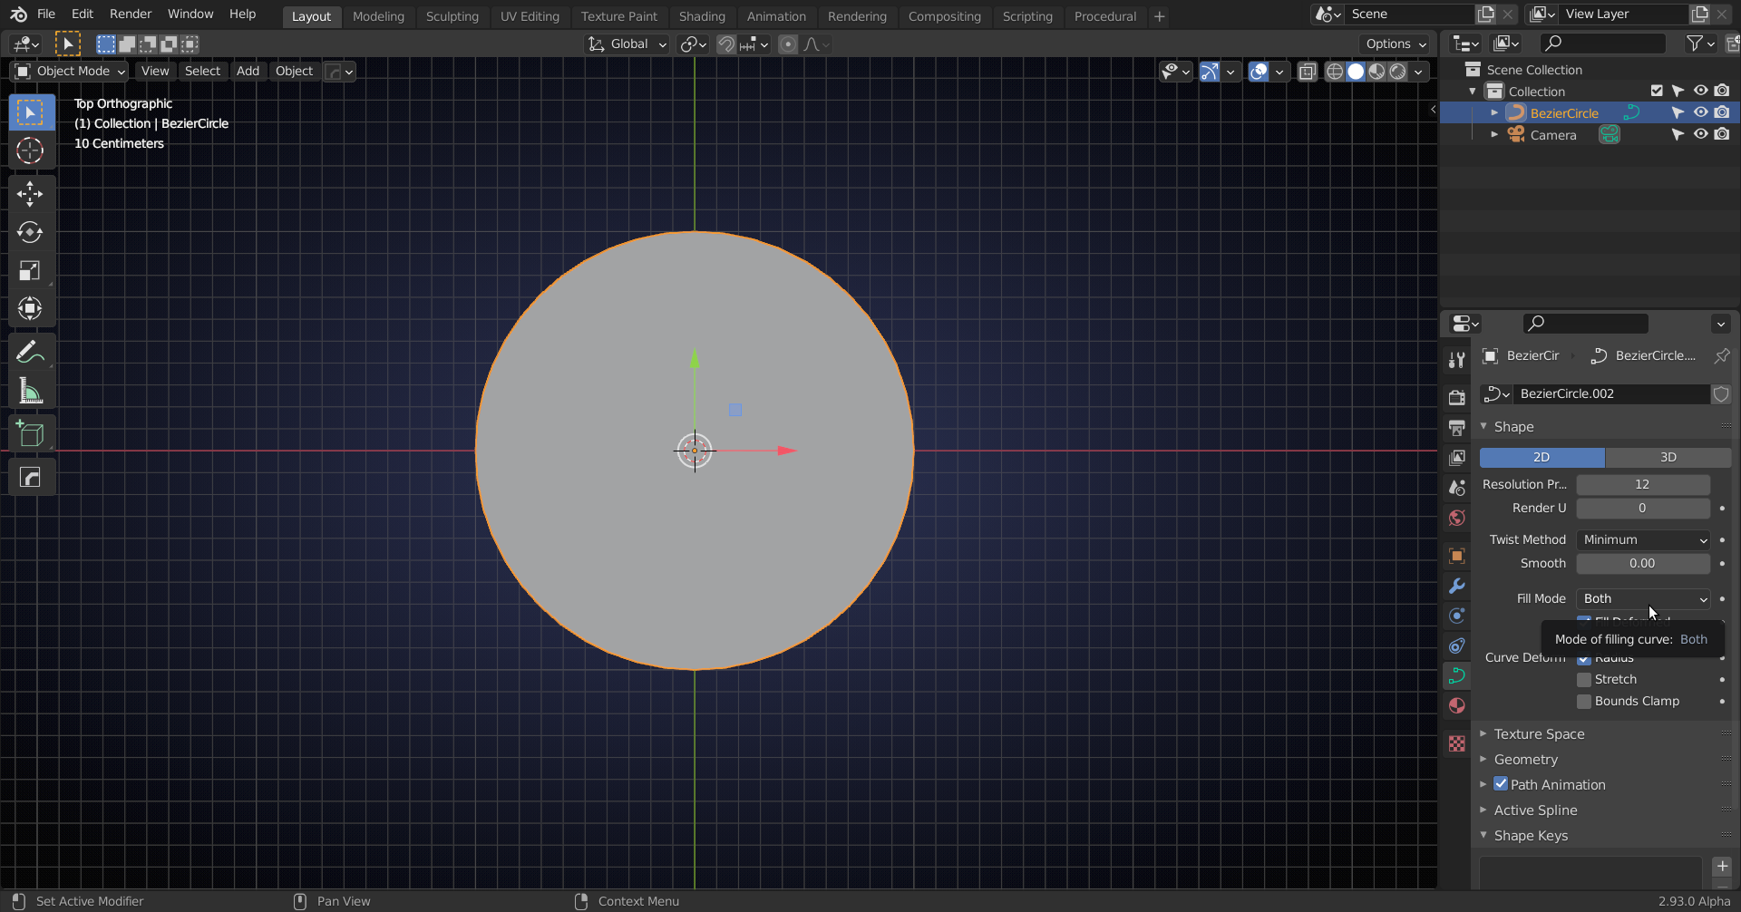Screen dimensions: 1741x912
Task: Enable the Bounds Clamp checkbox
Action: coord(1584,701)
